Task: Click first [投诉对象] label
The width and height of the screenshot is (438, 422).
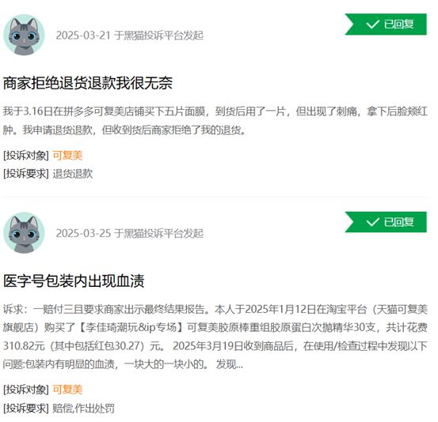Action: pyautogui.click(x=26, y=156)
